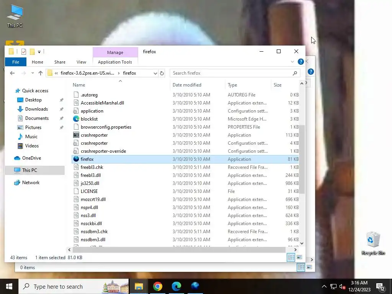Open Documents in navigation pane
The width and height of the screenshot is (392, 294).
coord(37,118)
